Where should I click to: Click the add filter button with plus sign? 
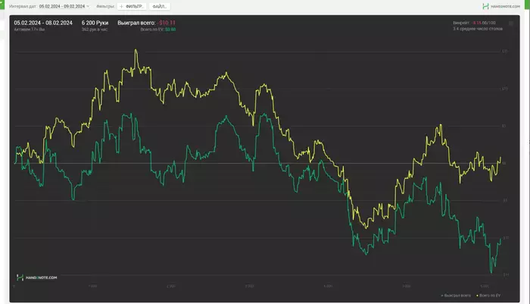tap(132, 6)
